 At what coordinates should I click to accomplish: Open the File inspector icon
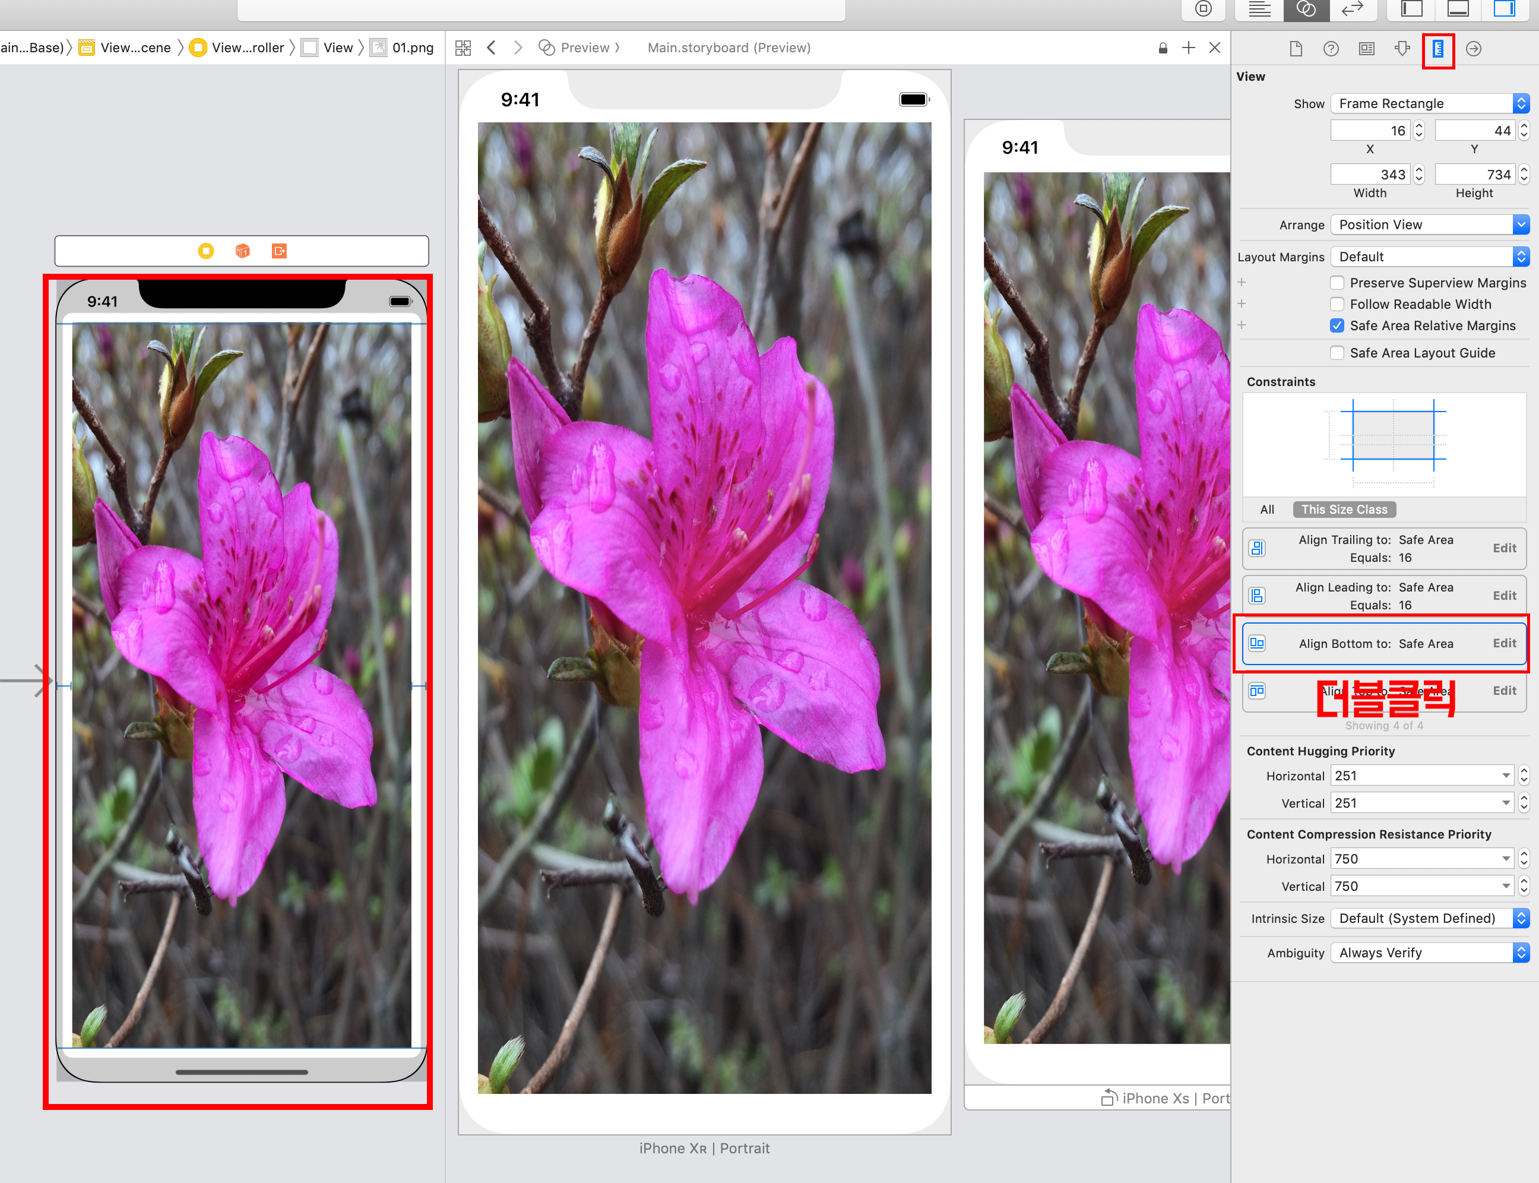pyautogui.click(x=1296, y=49)
